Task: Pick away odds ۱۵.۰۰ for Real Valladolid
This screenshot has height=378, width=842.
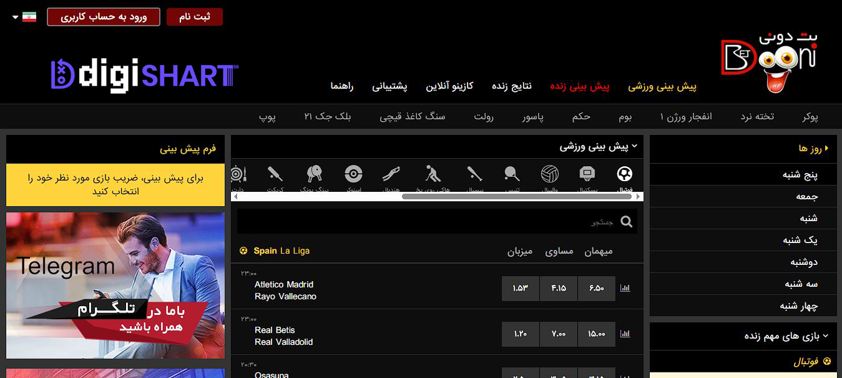Action: click(597, 334)
